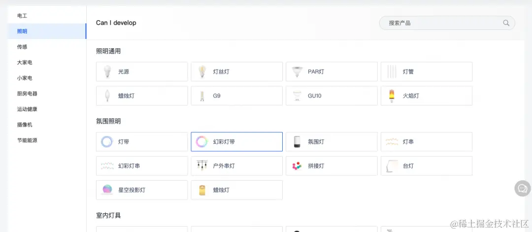Click the 火焰灯 flame lamp icon

point(392,96)
